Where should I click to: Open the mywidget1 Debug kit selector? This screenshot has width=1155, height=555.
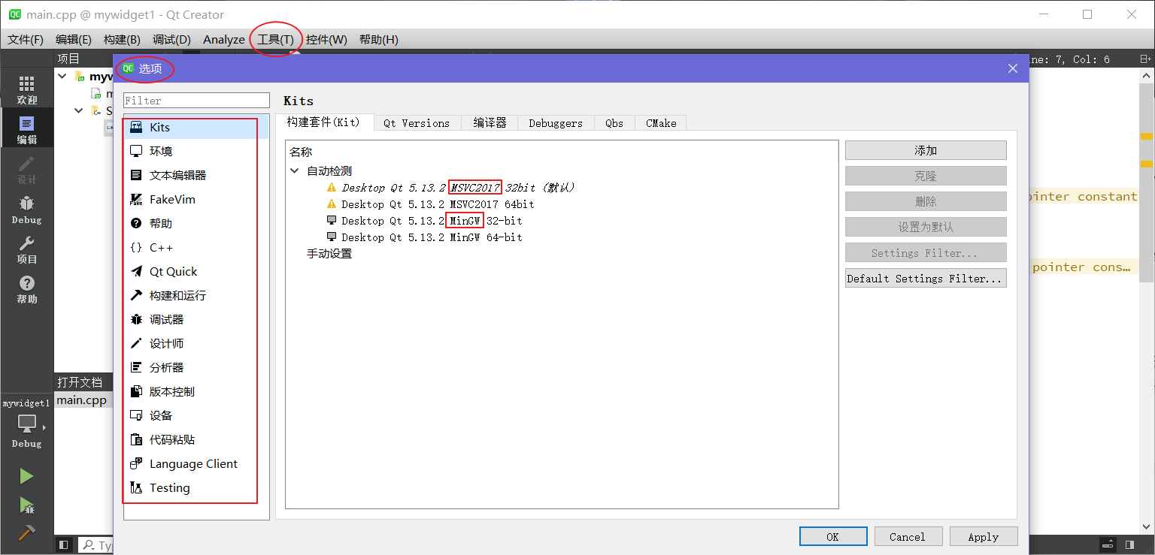[26, 424]
